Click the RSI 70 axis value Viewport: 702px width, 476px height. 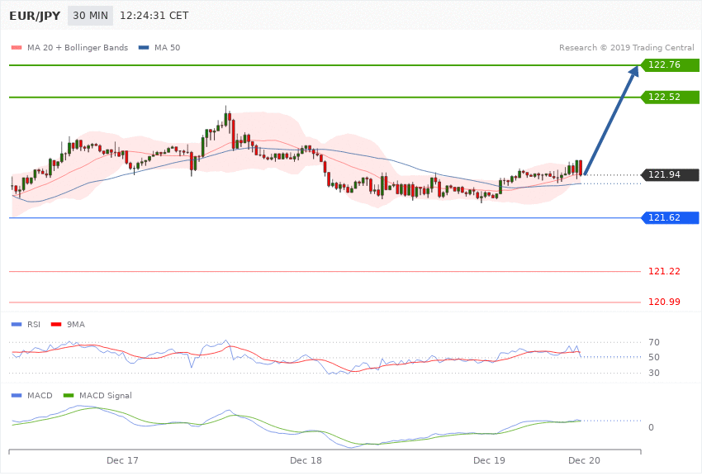point(653,343)
